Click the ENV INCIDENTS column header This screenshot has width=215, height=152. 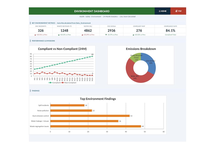[x=41, y=26]
